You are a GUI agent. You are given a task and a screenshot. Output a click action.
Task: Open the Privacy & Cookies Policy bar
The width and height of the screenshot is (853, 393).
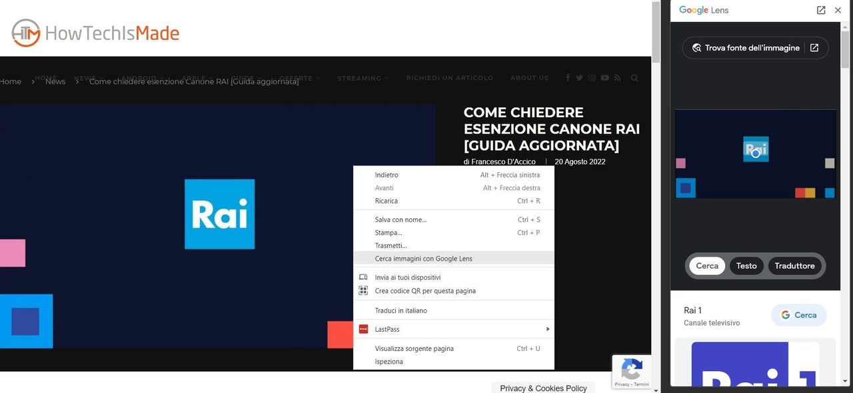coord(543,388)
